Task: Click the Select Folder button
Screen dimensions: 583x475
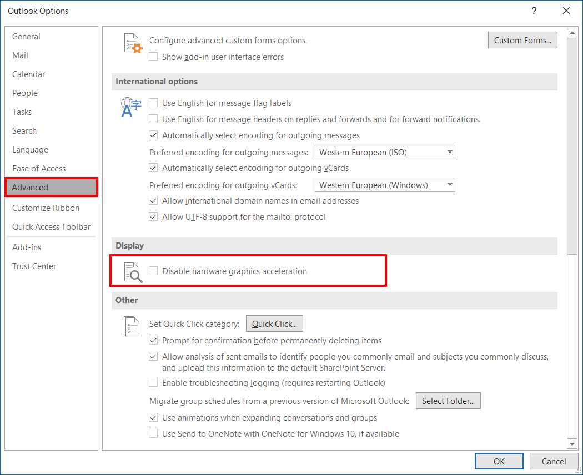Action: click(x=448, y=401)
